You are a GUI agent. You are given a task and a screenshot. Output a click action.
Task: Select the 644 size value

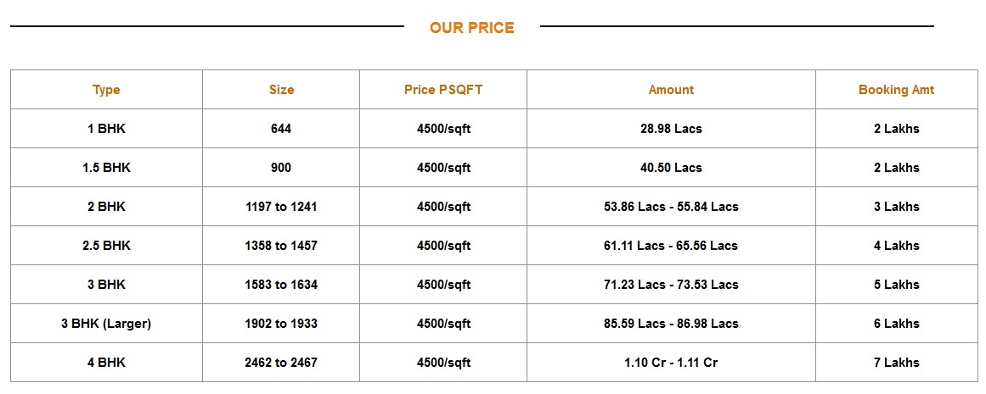point(281,129)
